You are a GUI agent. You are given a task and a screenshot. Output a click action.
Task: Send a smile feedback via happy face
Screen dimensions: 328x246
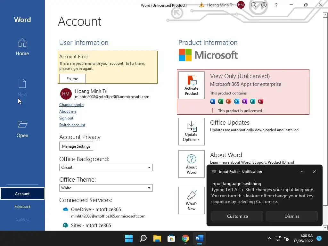tap(254, 5)
